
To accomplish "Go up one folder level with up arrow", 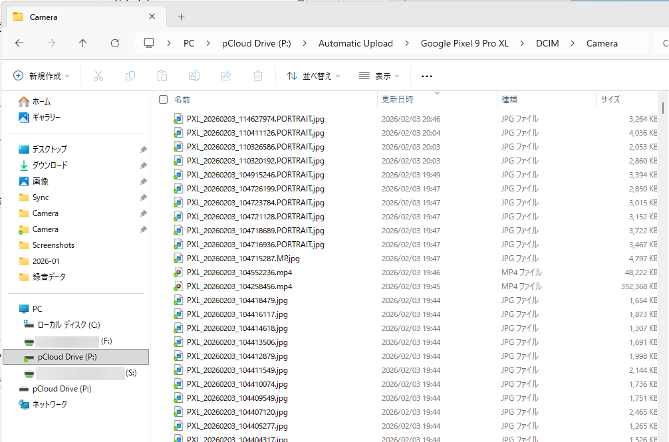I will point(82,43).
